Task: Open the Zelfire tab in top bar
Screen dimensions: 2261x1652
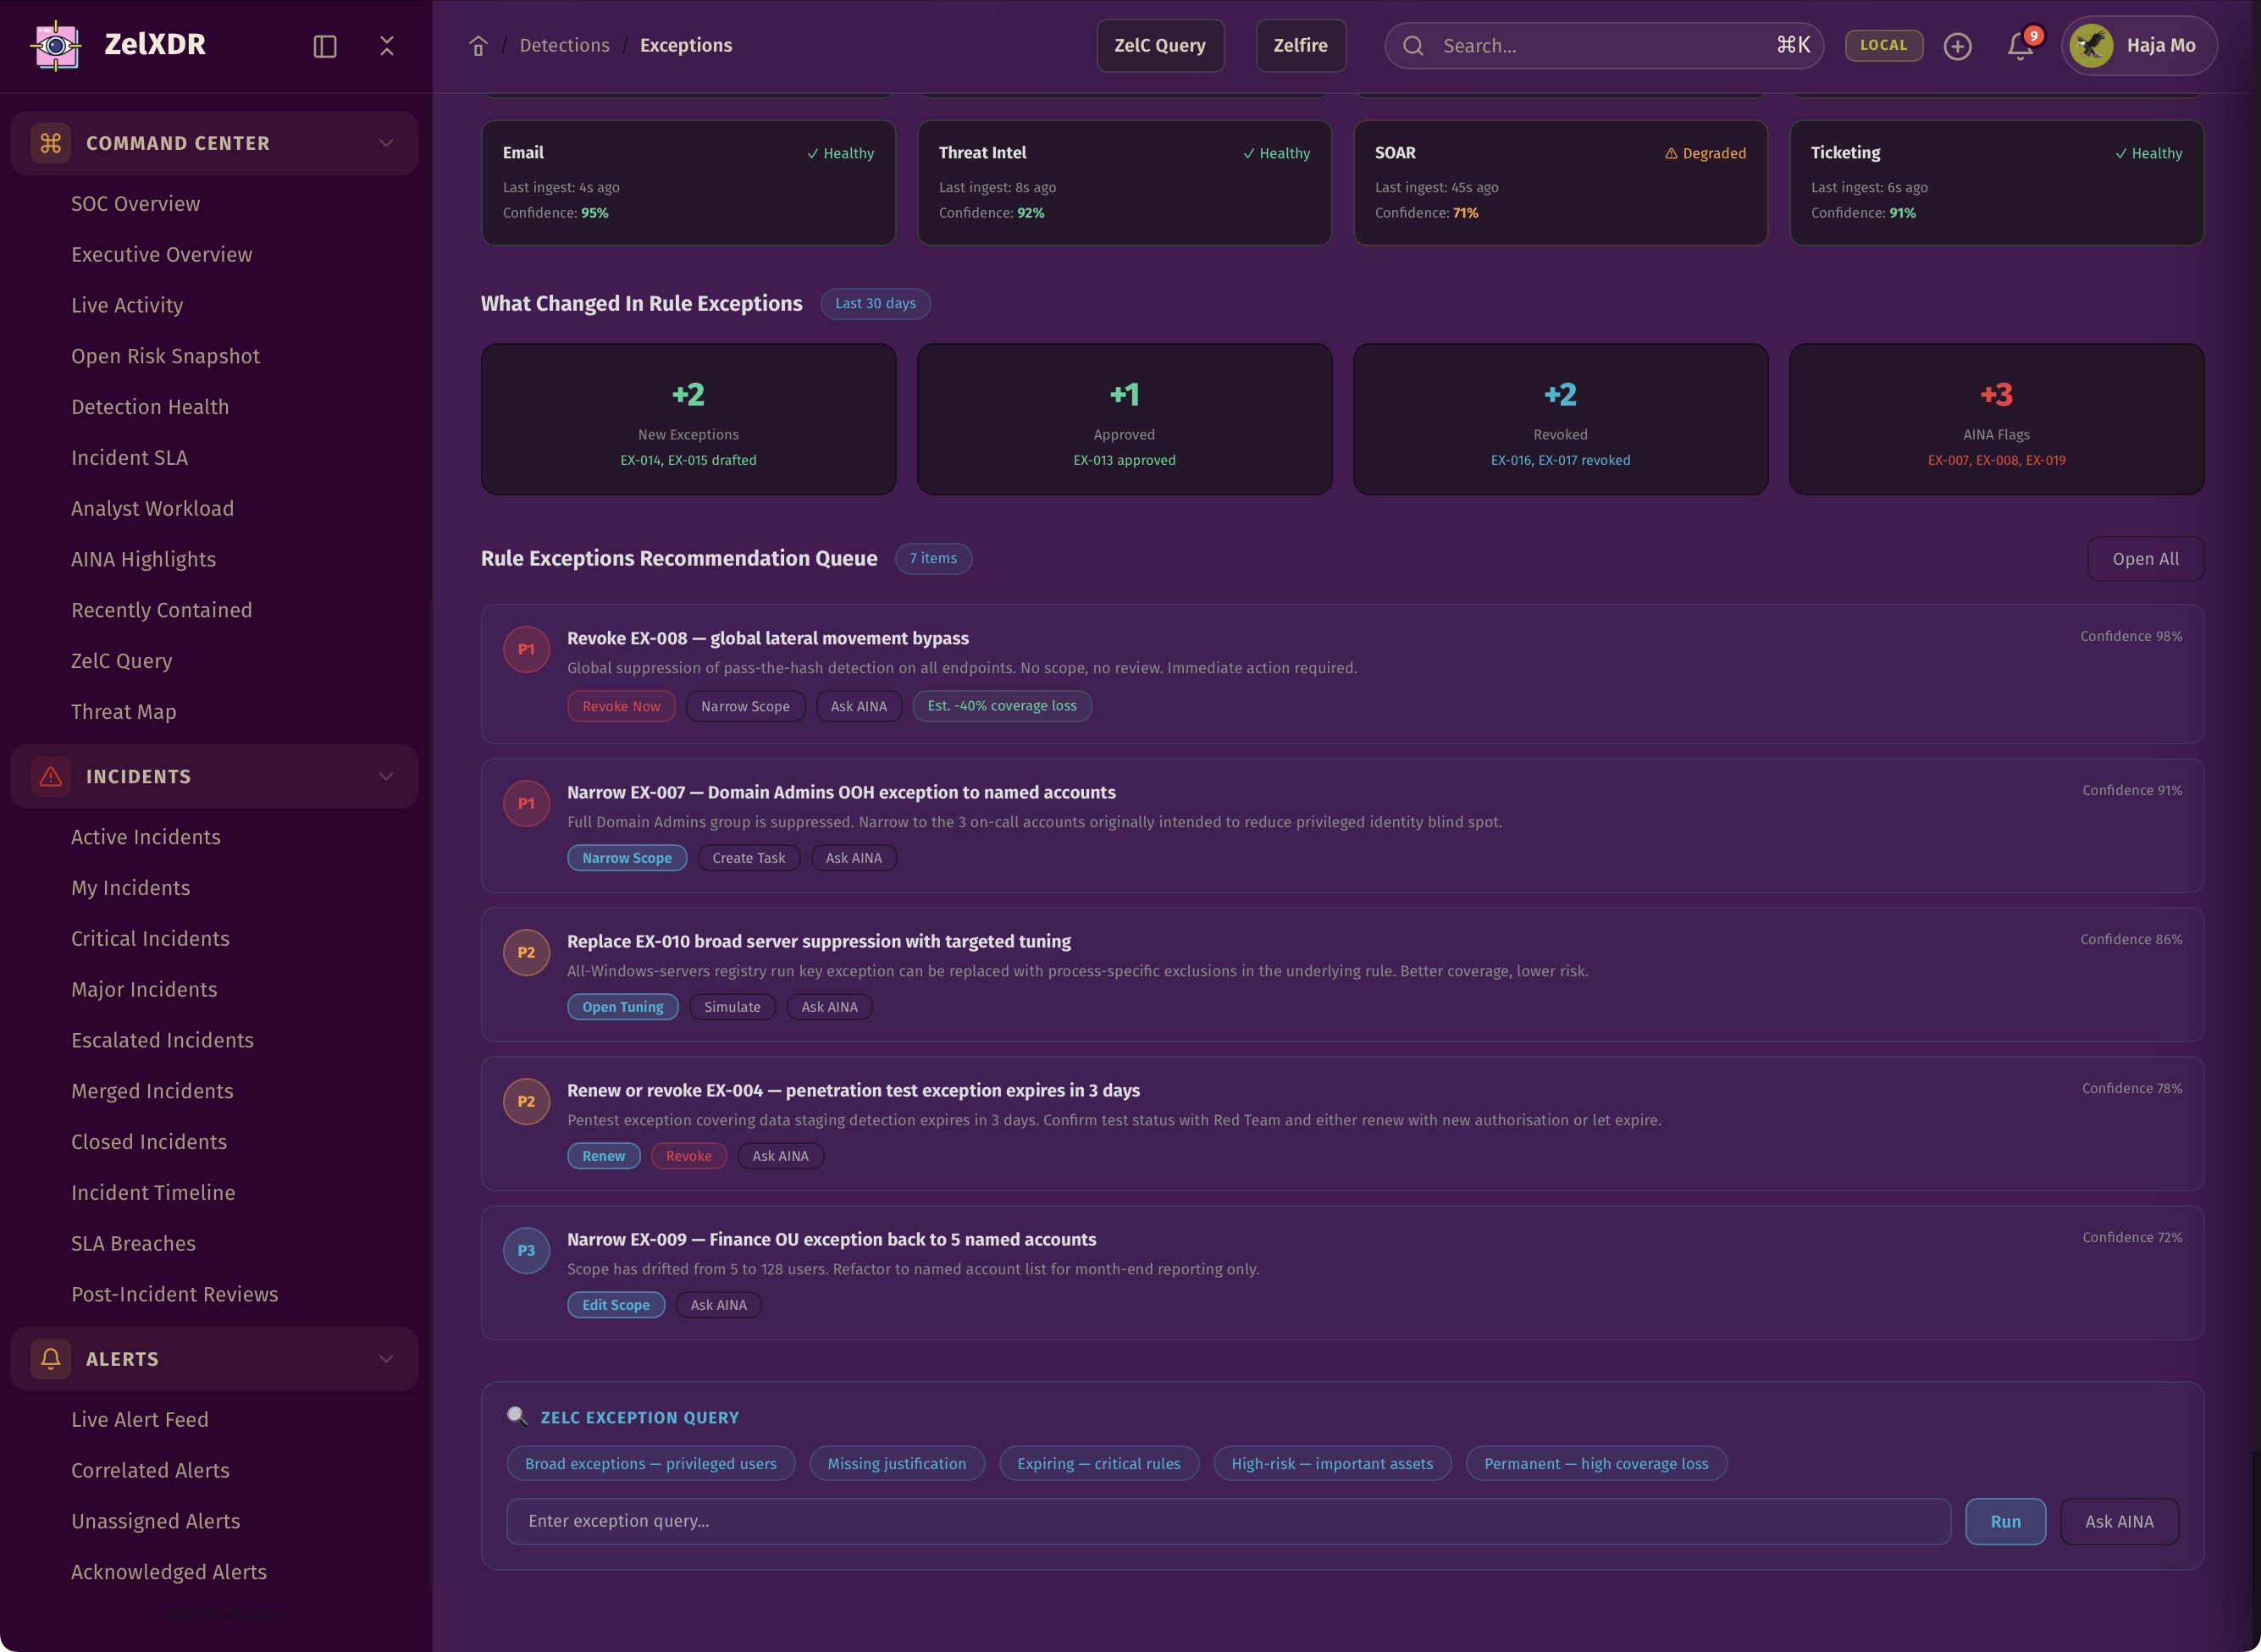Action: click(1300, 46)
